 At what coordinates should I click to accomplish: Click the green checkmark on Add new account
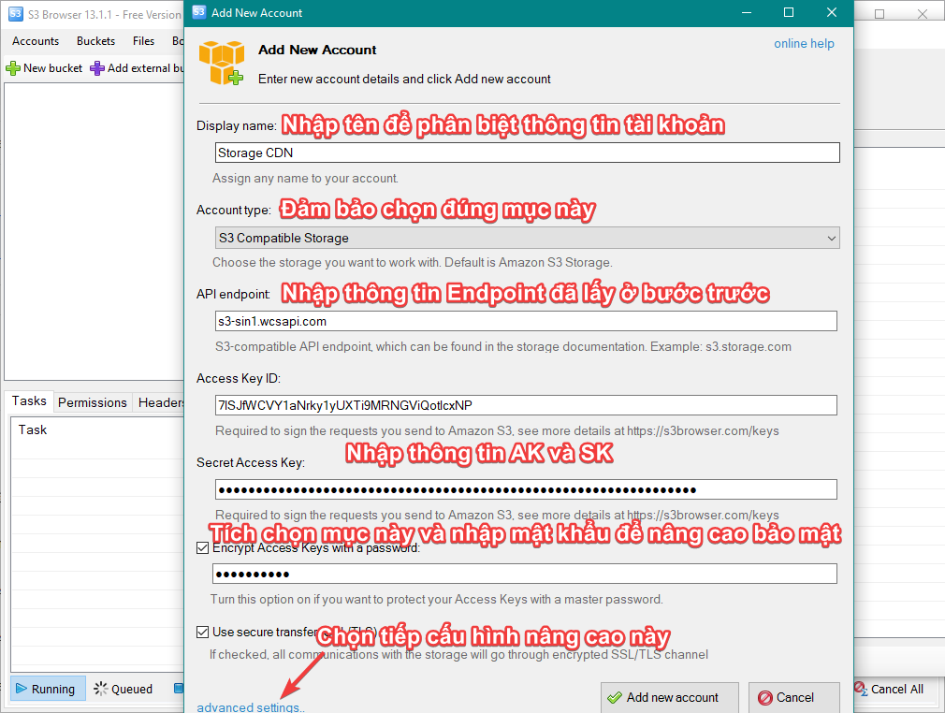coord(615,698)
